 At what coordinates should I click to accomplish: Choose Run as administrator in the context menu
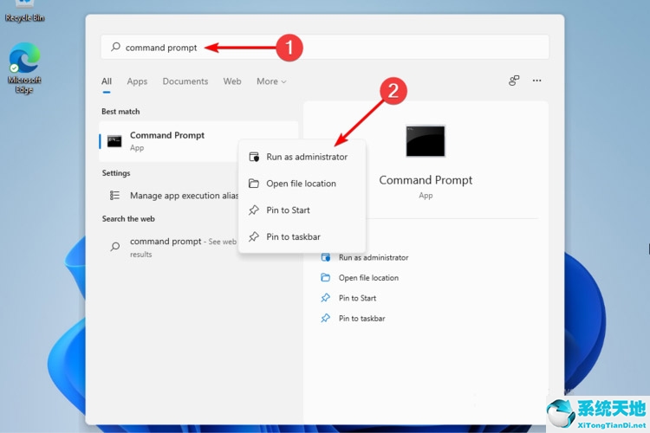pyautogui.click(x=306, y=157)
